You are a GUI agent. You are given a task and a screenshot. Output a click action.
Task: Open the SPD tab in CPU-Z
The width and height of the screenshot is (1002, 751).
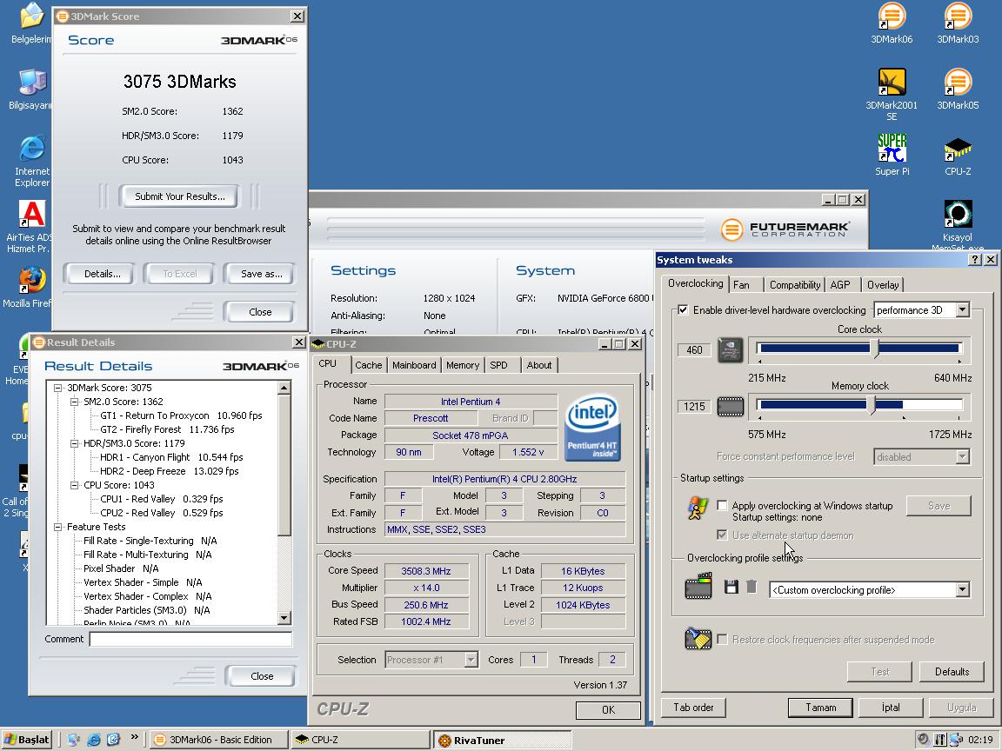[x=498, y=365]
